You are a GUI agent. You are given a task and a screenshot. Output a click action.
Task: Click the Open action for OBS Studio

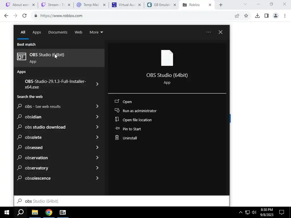127,102
